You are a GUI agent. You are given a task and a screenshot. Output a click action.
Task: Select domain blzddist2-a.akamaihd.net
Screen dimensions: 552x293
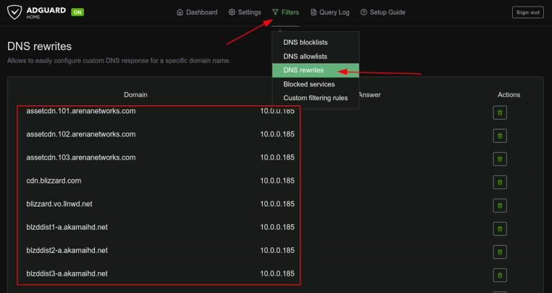[67, 251]
